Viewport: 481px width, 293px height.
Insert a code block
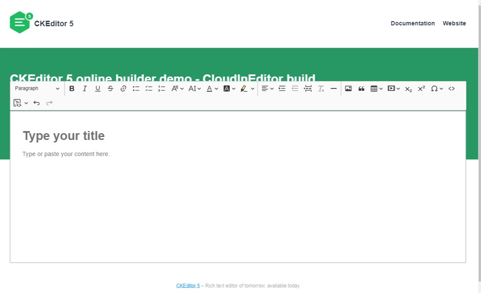click(x=17, y=103)
